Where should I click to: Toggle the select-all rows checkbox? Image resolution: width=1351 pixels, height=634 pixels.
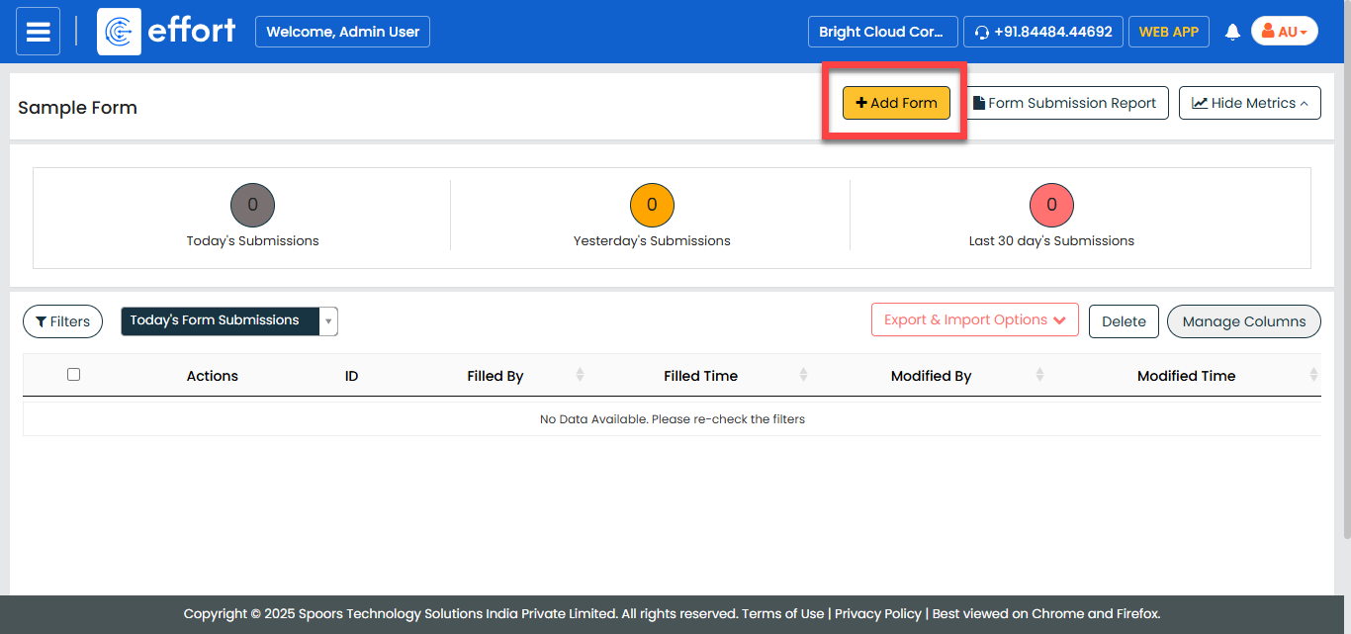tap(73, 375)
